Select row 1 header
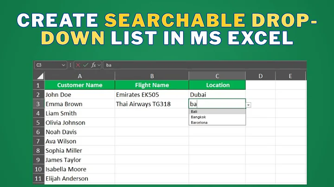Screen dimensions: 334x187 click(39, 85)
